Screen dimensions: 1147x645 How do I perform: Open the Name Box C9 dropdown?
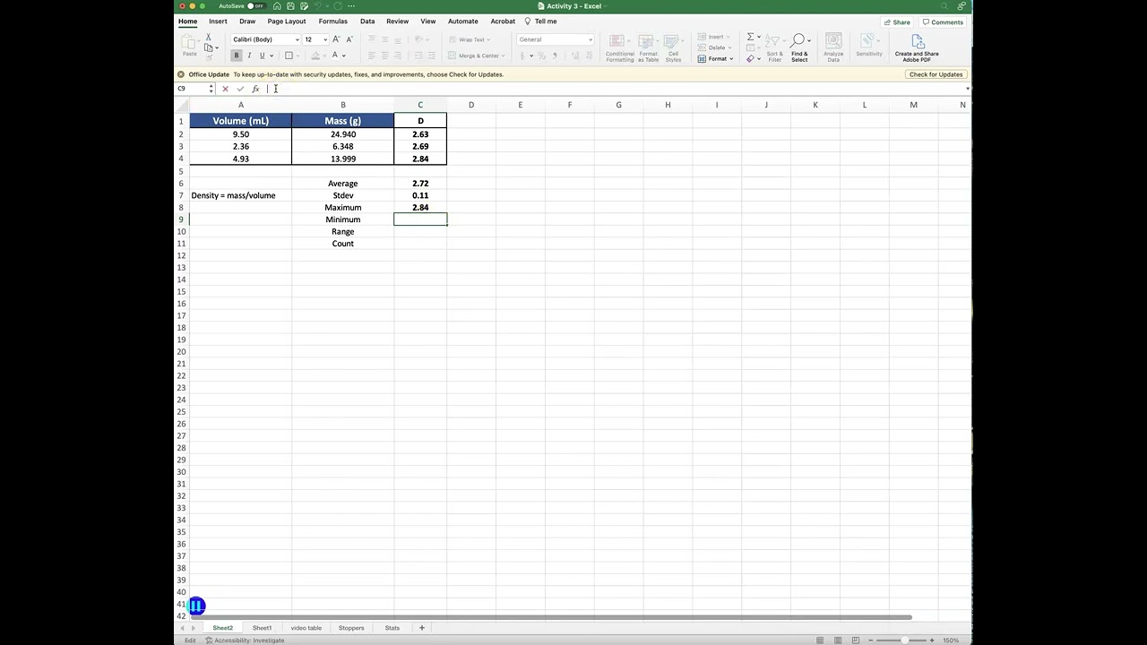[211, 89]
